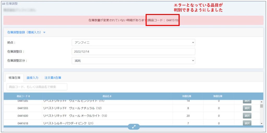
Task: Click the 有償在庫 column header
Action: [188, 96]
